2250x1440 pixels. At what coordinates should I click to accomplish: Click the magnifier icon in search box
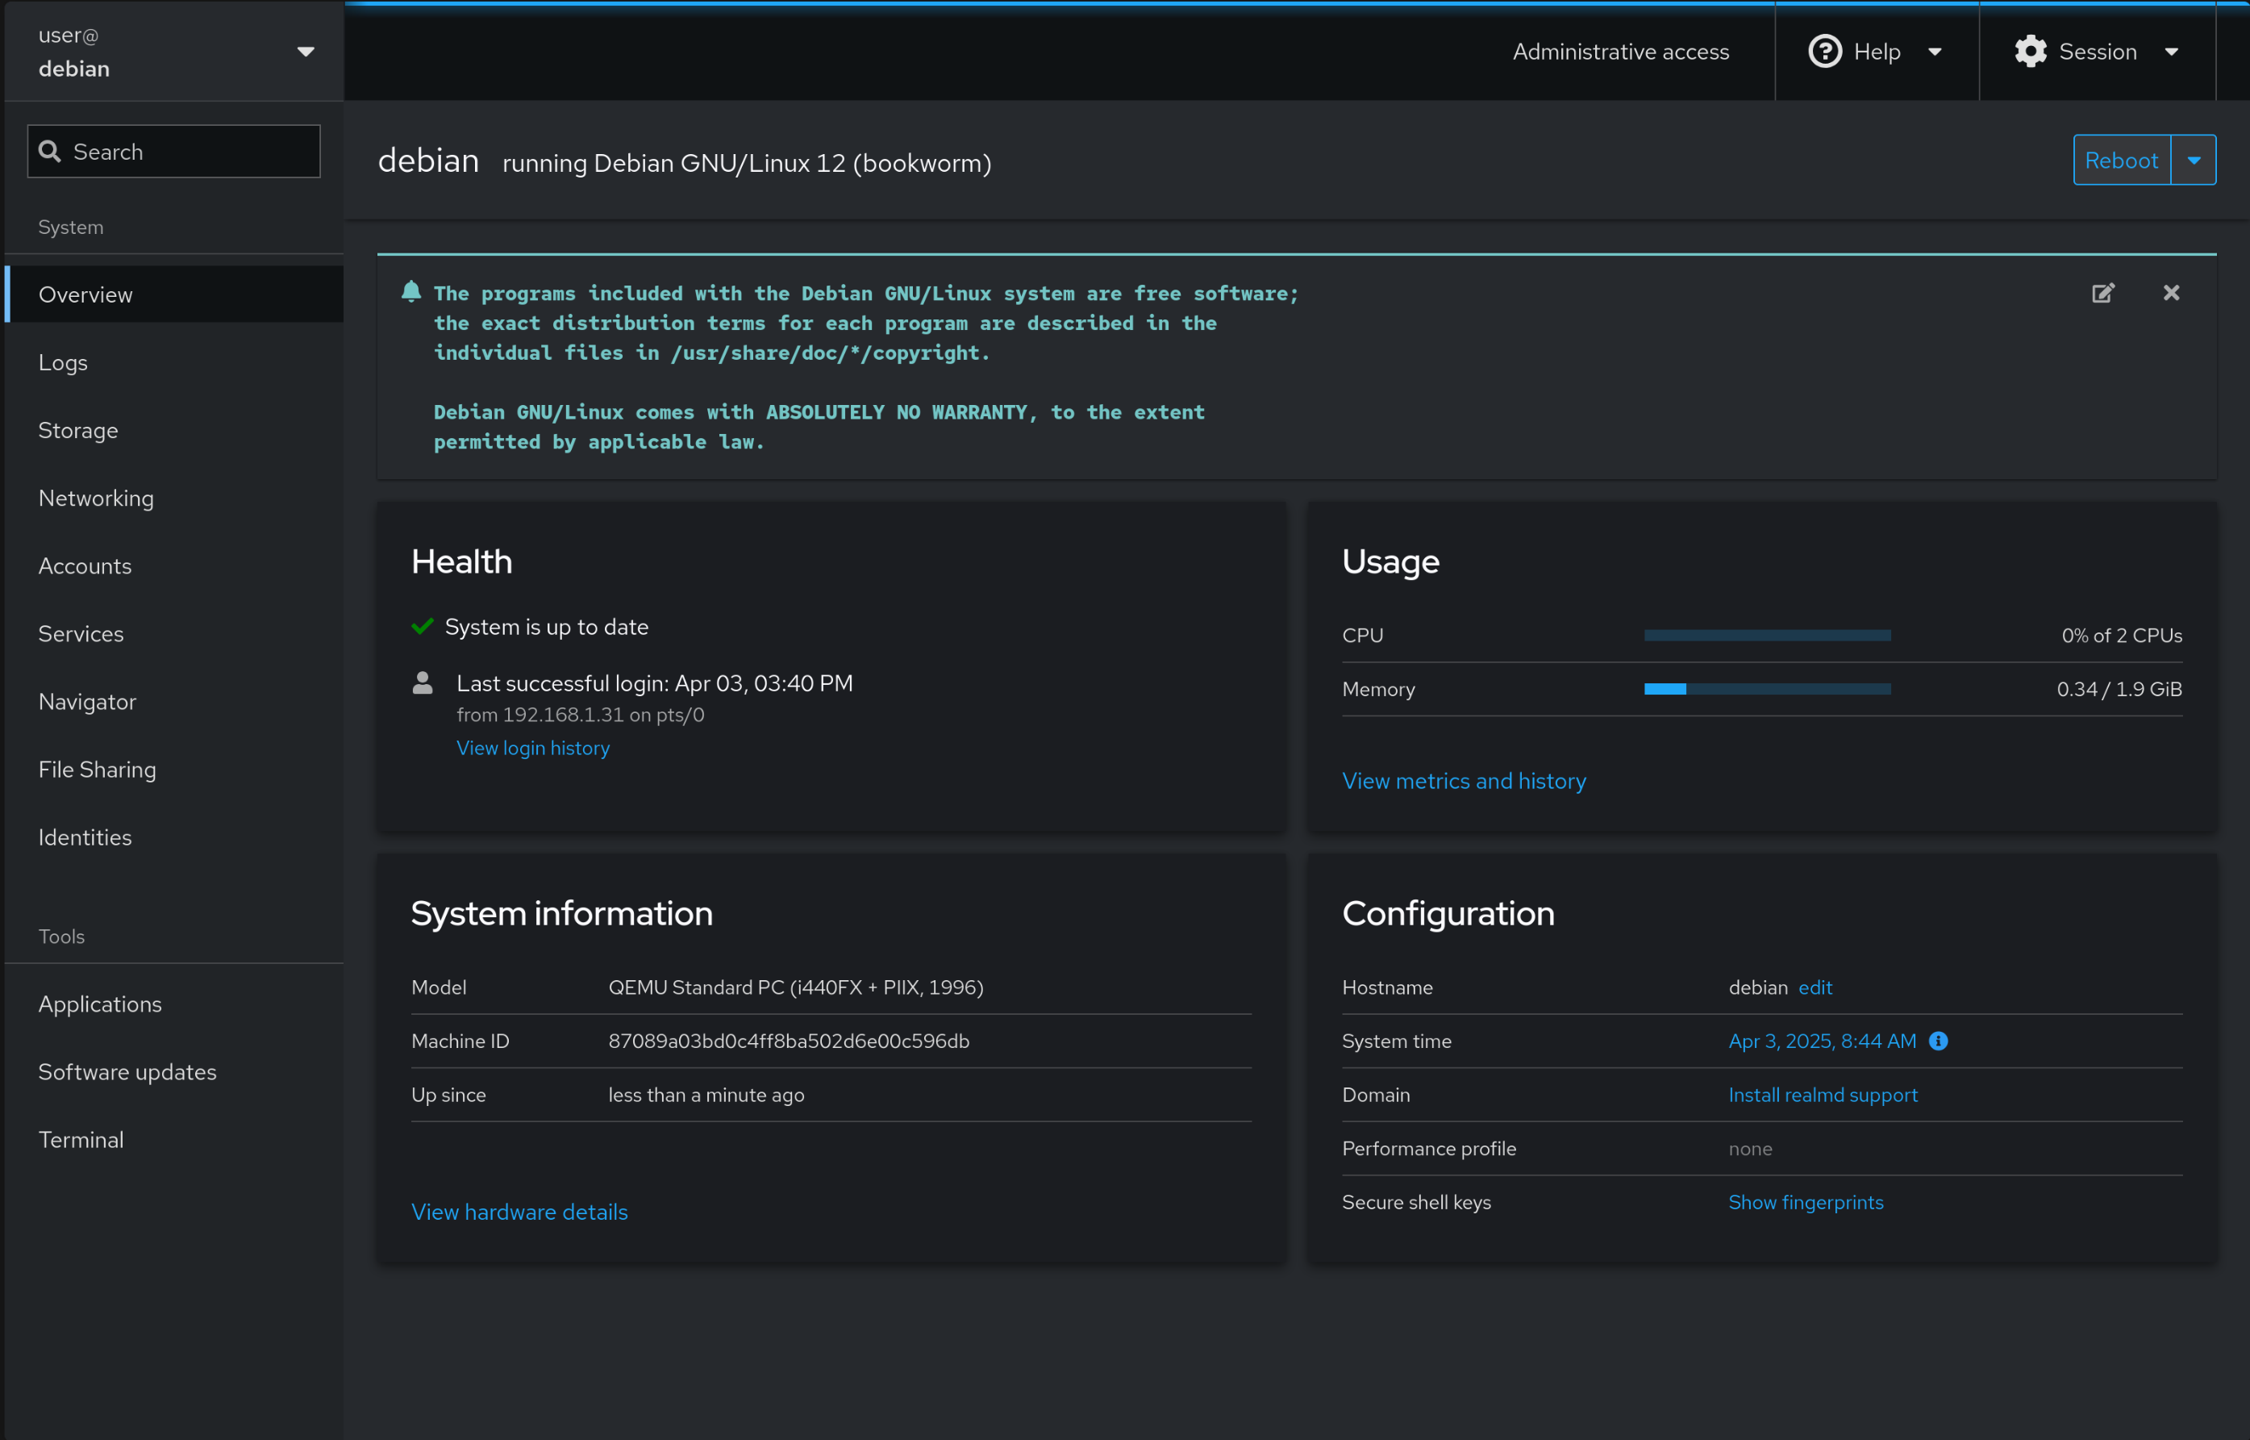[x=49, y=152]
